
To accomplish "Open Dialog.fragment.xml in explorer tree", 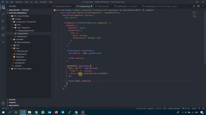I will point(26,31).
